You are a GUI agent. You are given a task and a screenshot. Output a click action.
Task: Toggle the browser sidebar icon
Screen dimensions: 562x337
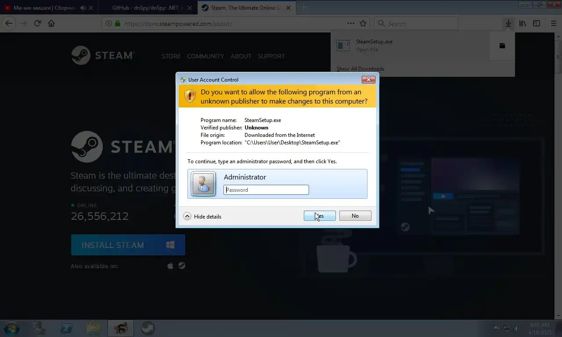point(537,24)
